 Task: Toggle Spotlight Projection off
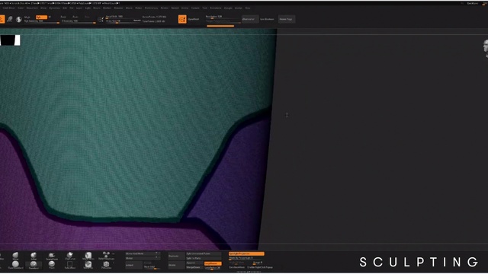246,253
